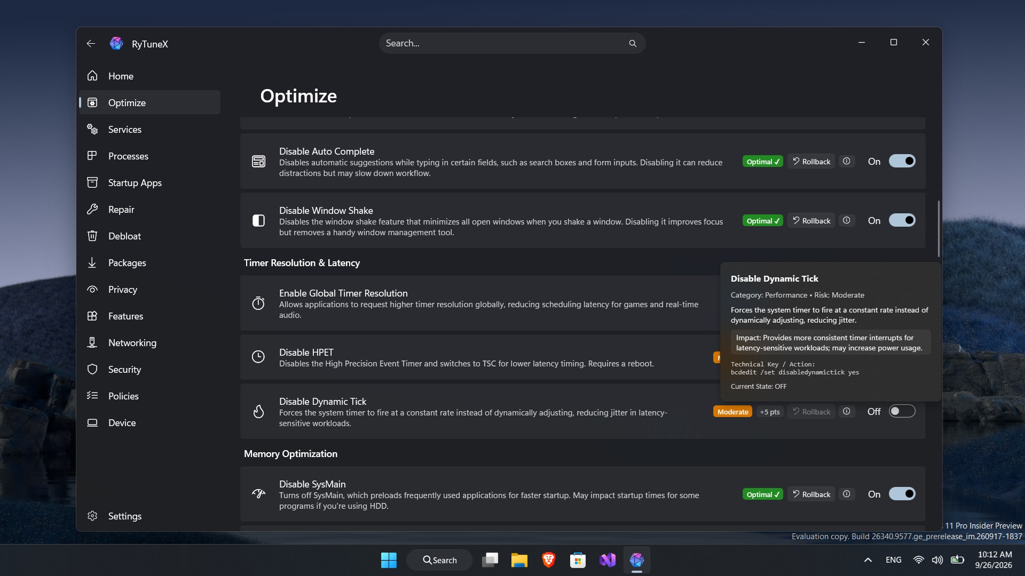1025x576 pixels.
Task: Open info for Disable Window Shake
Action: point(846,220)
